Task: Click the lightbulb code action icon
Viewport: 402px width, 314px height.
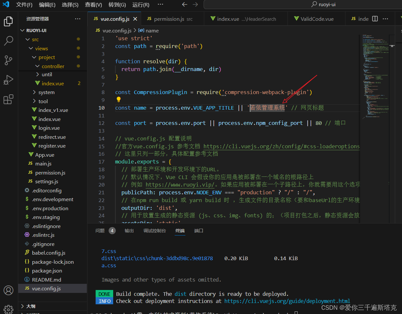Action: point(118,100)
